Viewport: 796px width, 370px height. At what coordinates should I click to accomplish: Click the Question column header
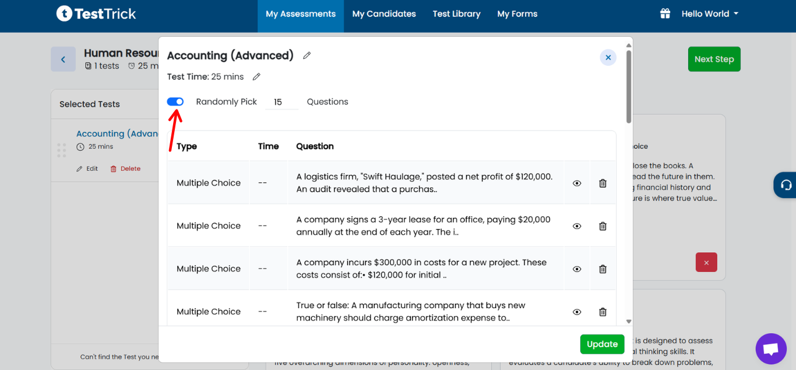coord(315,146)
